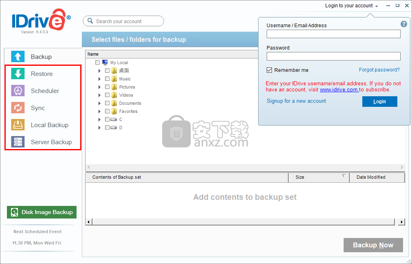Screen dimensions: 412x264
Task: Expand the C drive node
Action: 100,119
